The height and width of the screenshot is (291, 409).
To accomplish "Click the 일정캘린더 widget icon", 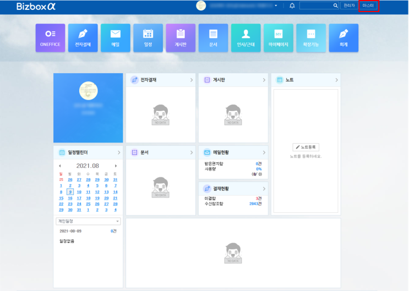I will [62, 152].
